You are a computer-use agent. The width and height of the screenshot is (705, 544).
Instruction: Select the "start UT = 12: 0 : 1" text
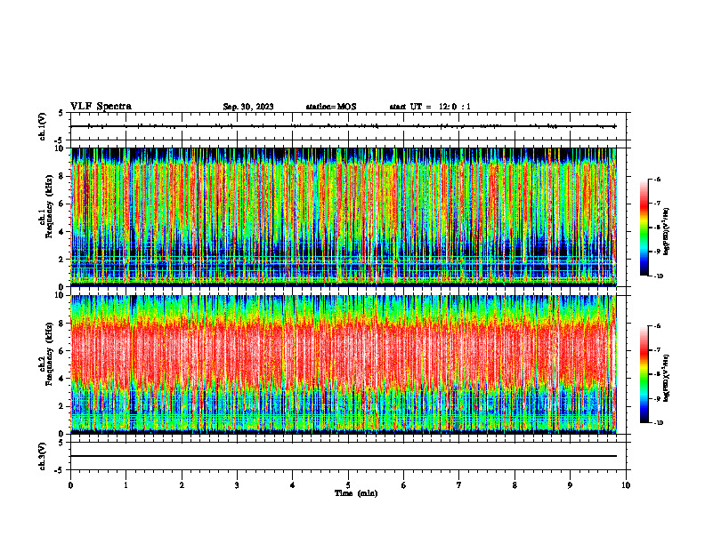[x=430, y=107]
